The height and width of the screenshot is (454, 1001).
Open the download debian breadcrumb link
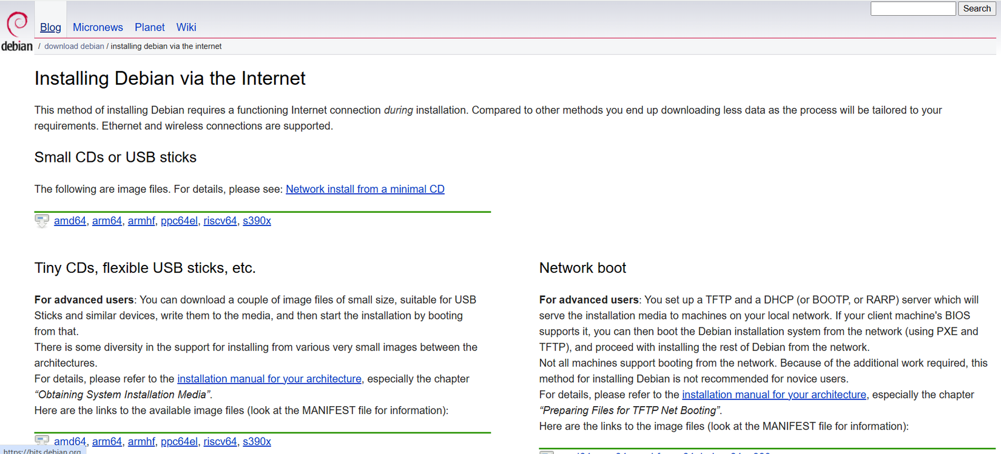74,46
